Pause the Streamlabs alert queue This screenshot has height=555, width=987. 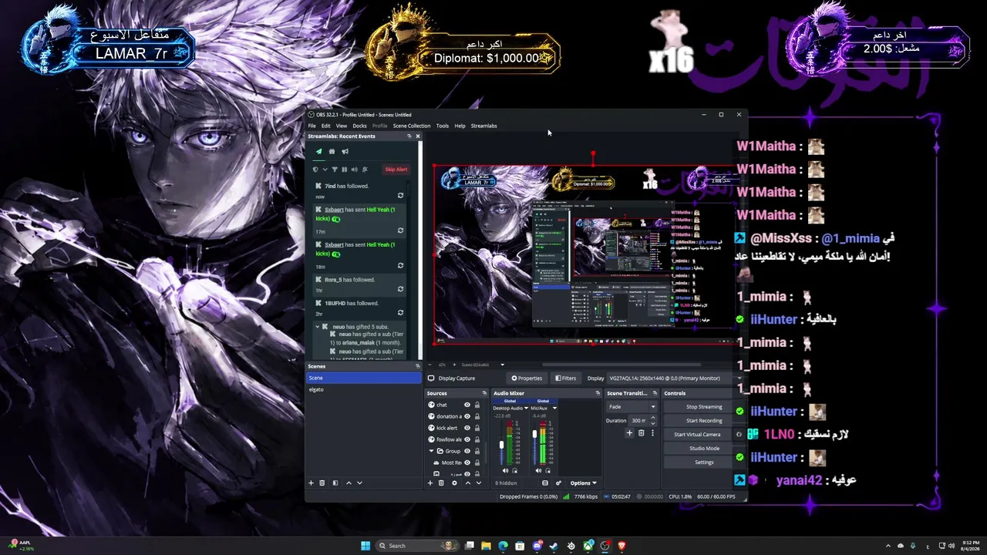(x=344, y=170)
